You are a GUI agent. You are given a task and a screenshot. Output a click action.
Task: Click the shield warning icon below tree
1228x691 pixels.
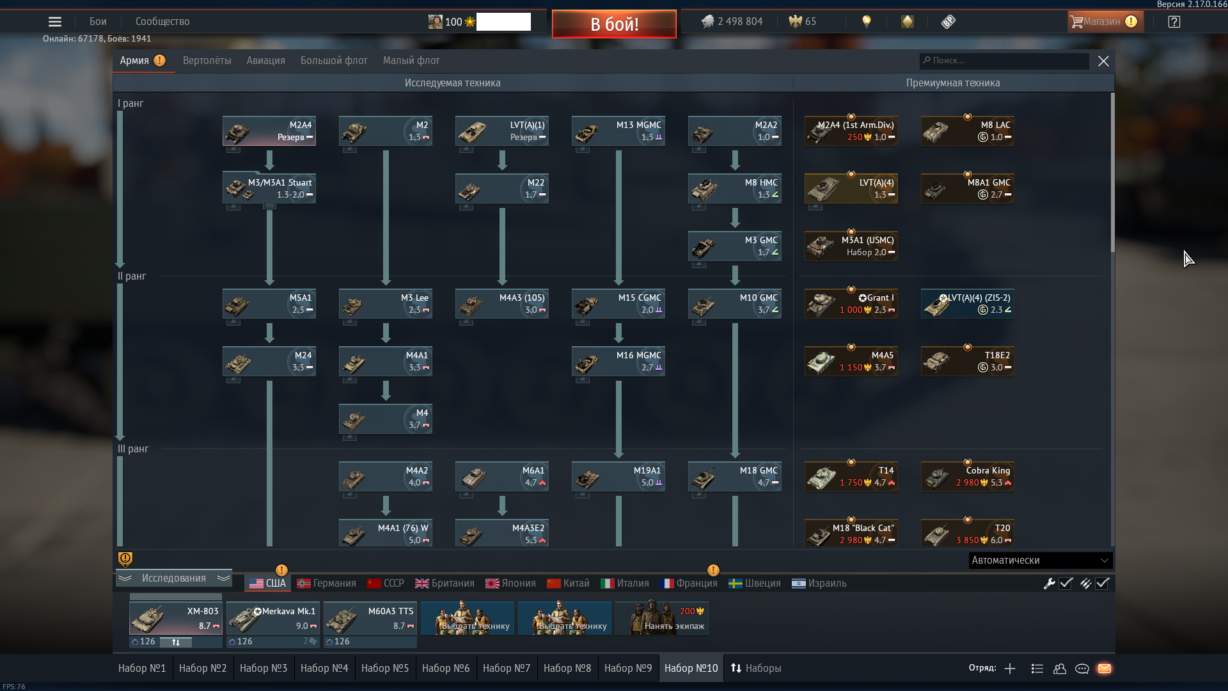[125, 560]
